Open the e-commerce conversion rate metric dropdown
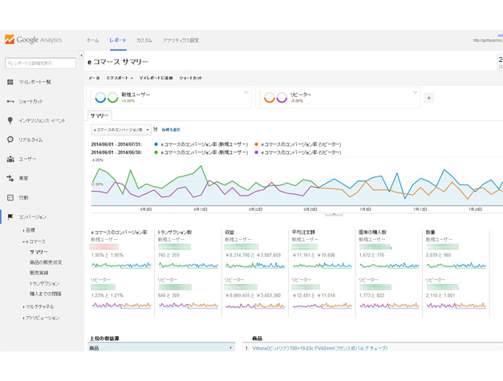Viewport: 503px width, 381px height. click(121, 130)
